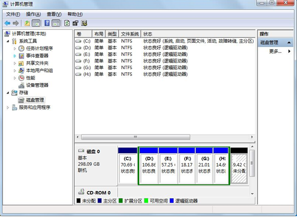Image resolution: width=297 pixels, height=217 pixels.
Task: Click the Forward arrow toolbar icon
Action: click(x=16, y=23)
